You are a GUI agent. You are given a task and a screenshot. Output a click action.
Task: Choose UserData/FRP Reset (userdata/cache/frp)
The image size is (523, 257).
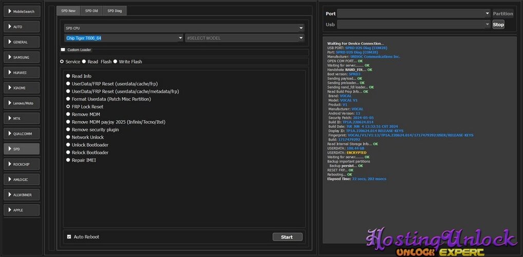(x=68, y=84)
